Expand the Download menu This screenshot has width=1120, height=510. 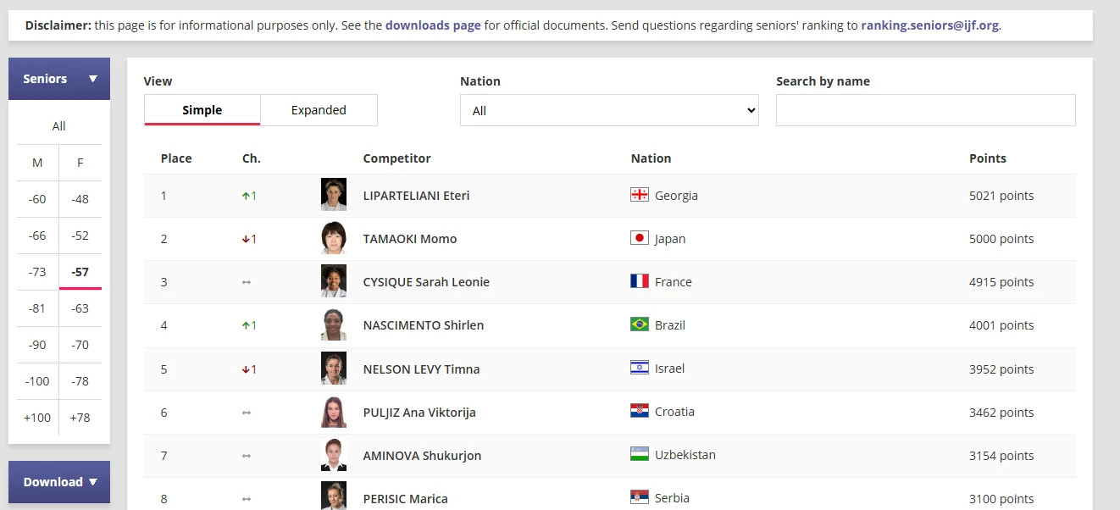(59, 482)
